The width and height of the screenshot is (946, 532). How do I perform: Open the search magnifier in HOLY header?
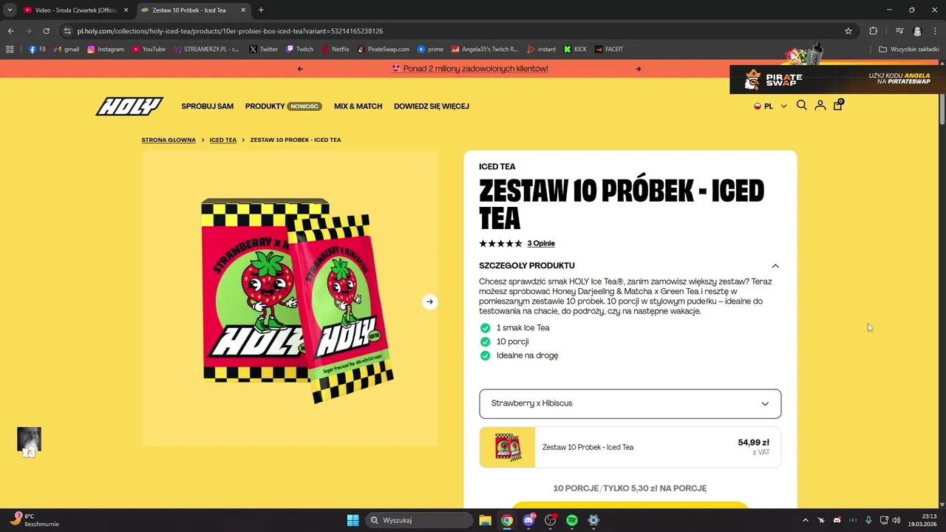tap(801, 106)
